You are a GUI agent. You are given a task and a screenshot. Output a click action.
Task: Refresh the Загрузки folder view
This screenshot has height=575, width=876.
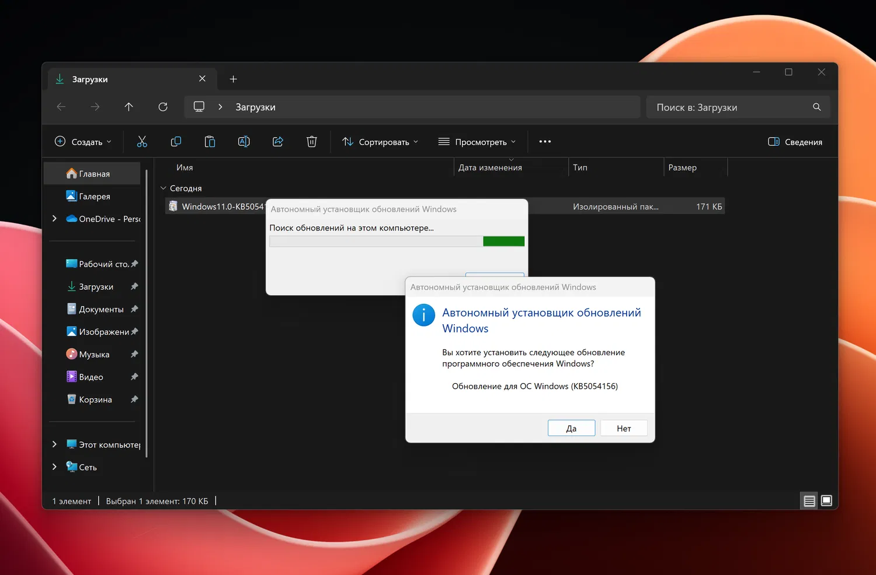click(x=163, y=107)
